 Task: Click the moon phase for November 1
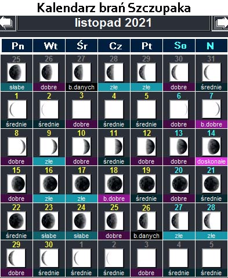(16, 109)
